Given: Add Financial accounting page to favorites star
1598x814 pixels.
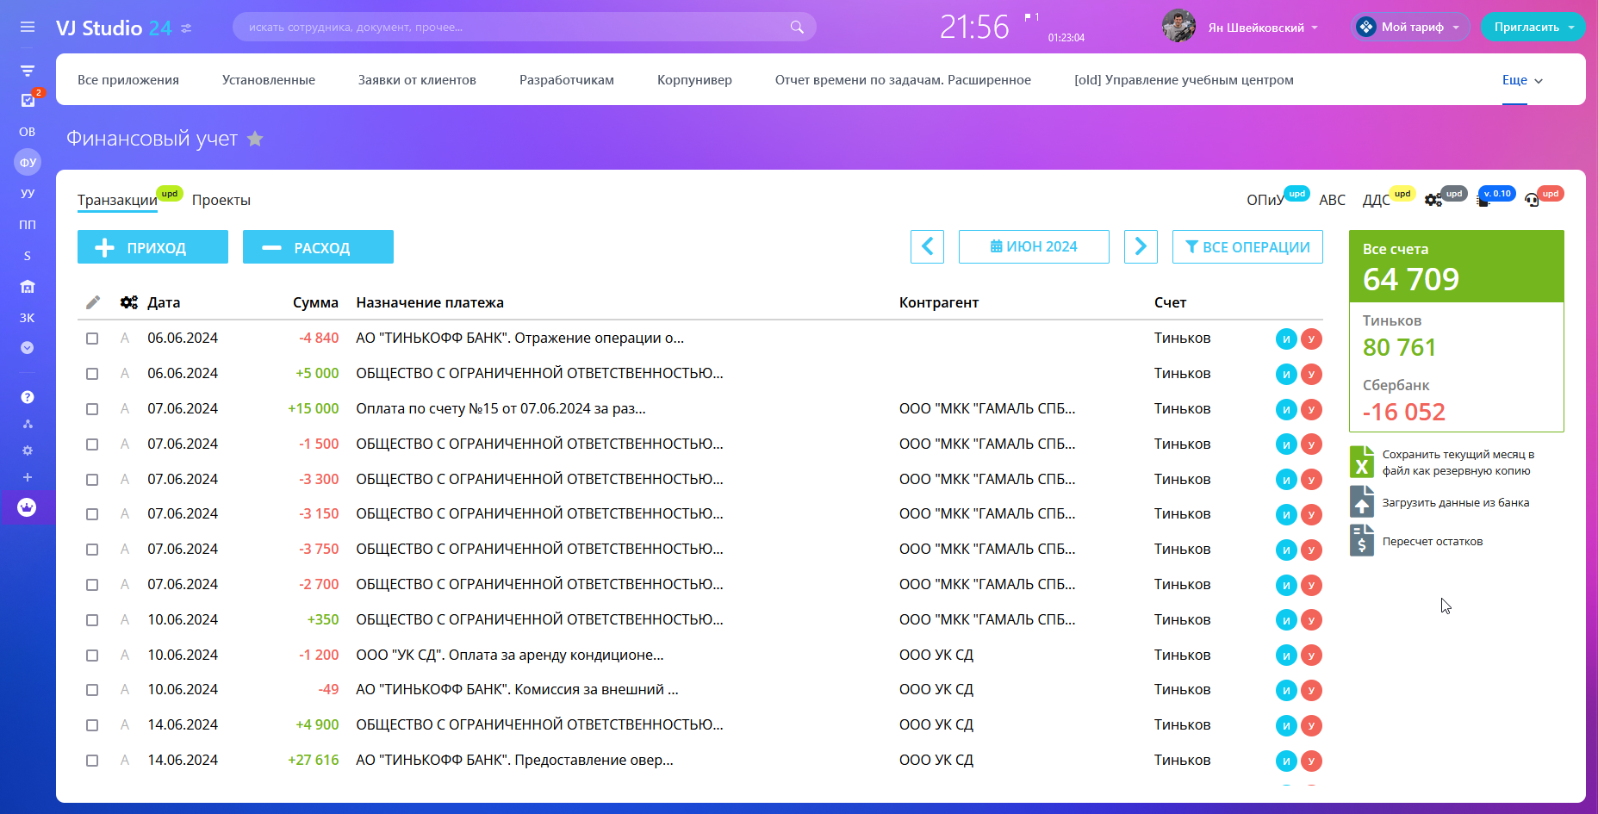Looking at the screenshot, I should point(255,139).
